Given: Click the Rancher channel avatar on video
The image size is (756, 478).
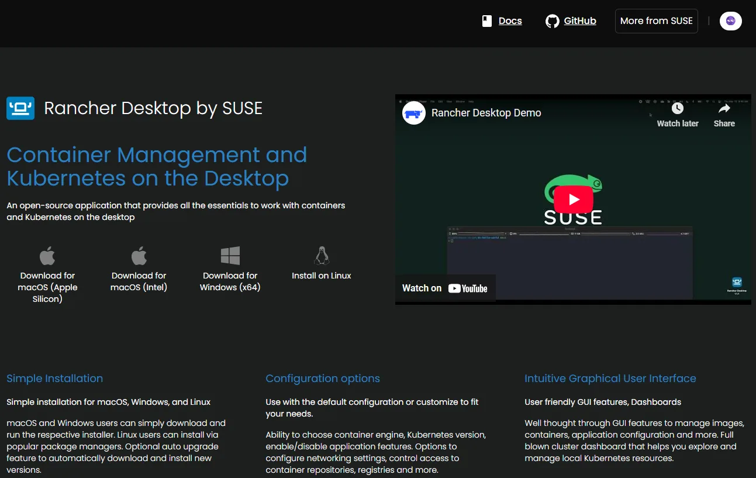Looking at the screenshot, I should 413,113.
